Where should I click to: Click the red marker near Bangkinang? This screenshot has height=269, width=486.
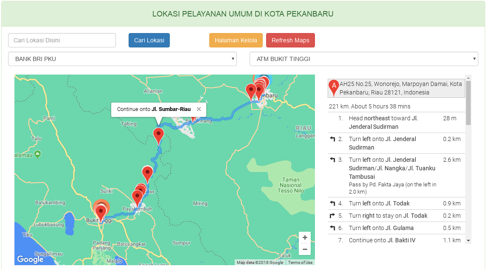pyautogui.click(x=194, y=119)
